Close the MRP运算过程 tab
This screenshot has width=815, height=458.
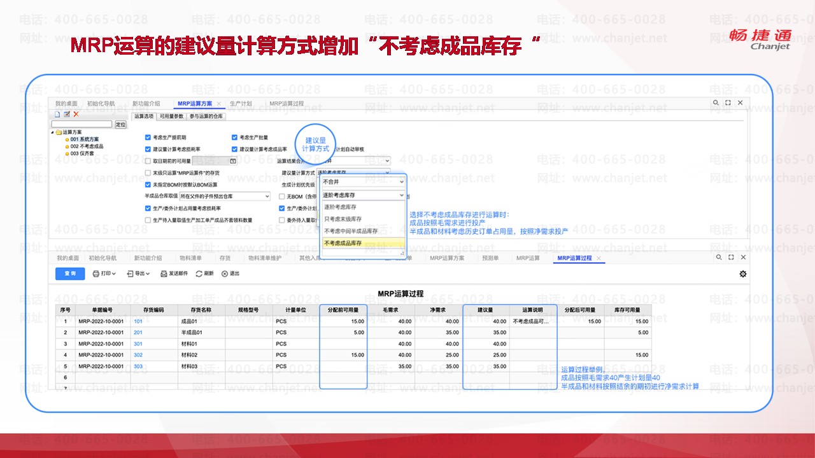[x=599, y=258]
